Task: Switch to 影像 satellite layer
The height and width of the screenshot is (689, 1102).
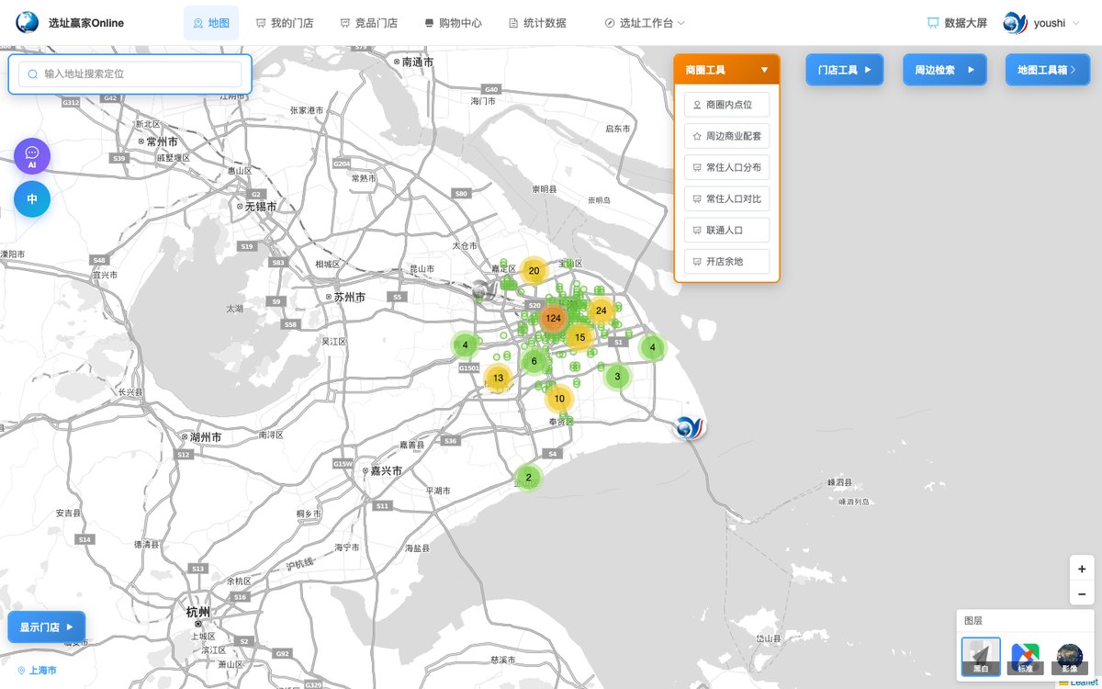Action: tap(1069, 658)
